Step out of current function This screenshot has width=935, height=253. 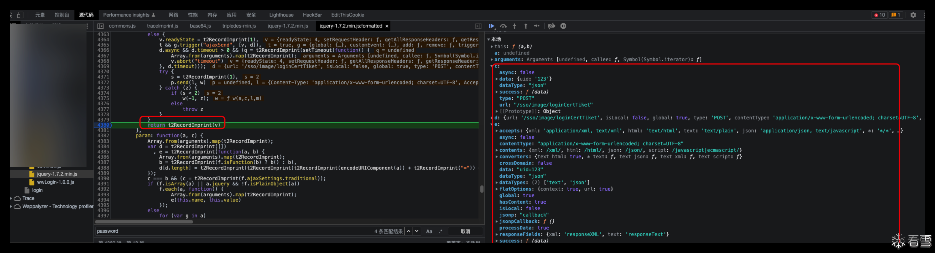pos(526,26)
